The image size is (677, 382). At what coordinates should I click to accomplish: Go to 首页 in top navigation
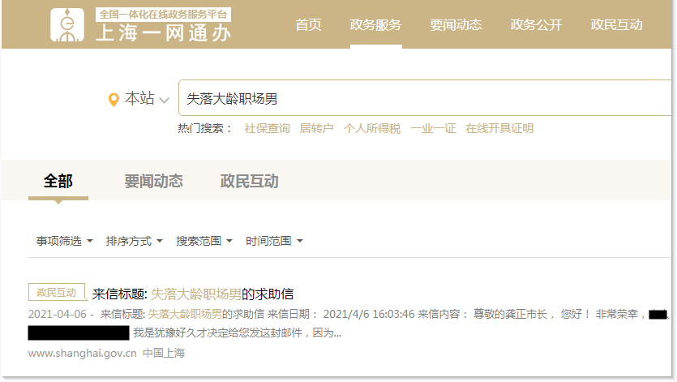tap(308, 25)
